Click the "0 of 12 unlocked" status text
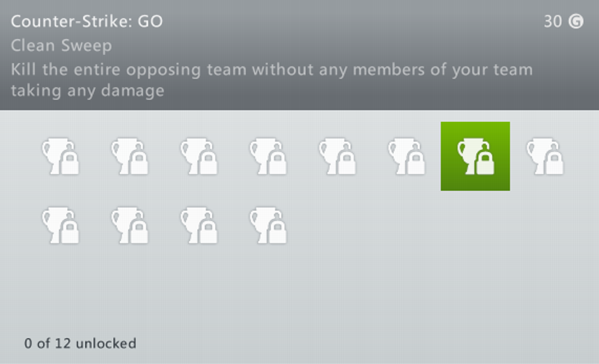Screen dimensions: 599x364 (x=80, y=343)
